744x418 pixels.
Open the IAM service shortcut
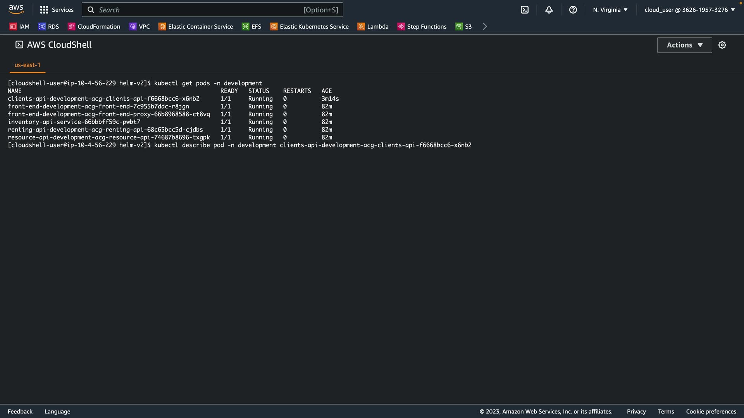[19, 26]
